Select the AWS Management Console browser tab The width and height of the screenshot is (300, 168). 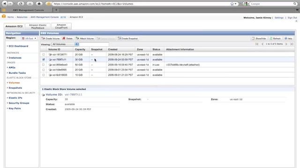[28, 10]
